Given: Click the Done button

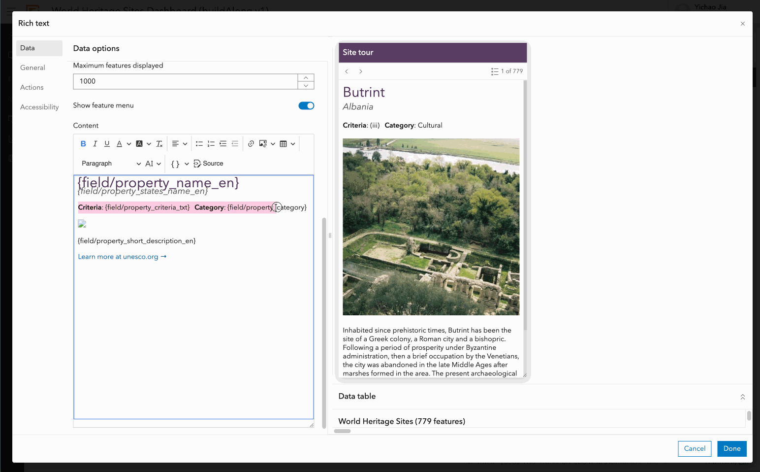Looking at the screenshot, I should pos(732,448).
